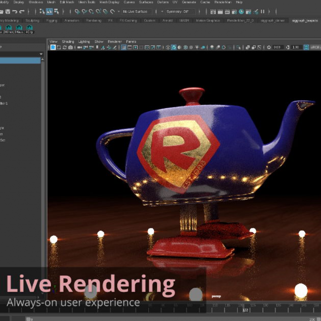The width and height of the screenshot is (321, 321).
Task: Open the sRGB view transform dropdown
Action: click(x=315, y=47)
